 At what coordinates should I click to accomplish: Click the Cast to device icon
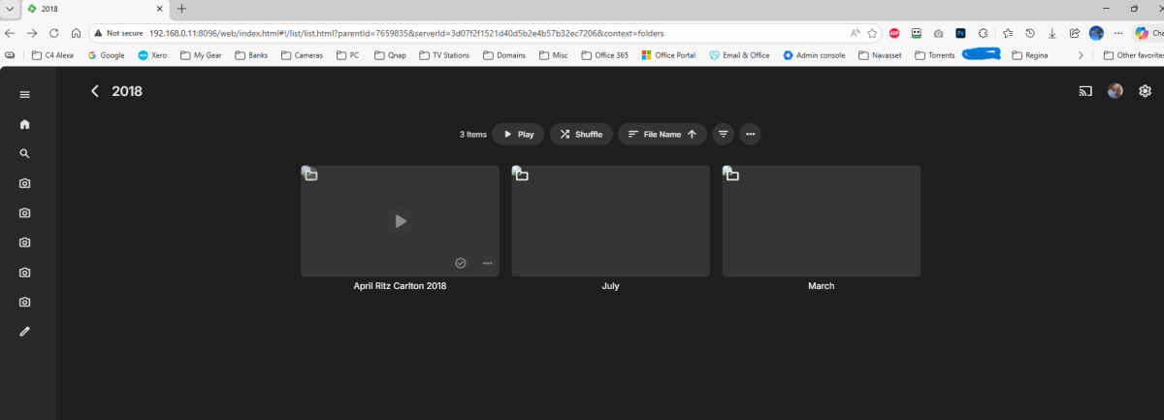[x=1085, y=91]
